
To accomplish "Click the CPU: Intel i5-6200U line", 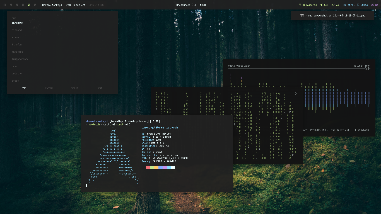I will 165,158.
